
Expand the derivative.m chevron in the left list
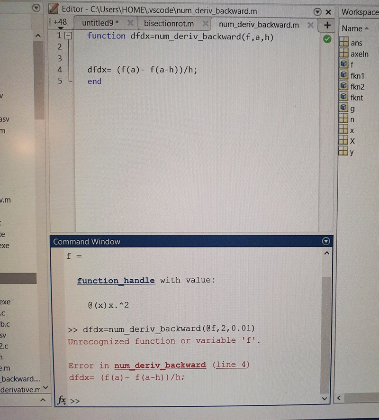[x=45, y=388]
